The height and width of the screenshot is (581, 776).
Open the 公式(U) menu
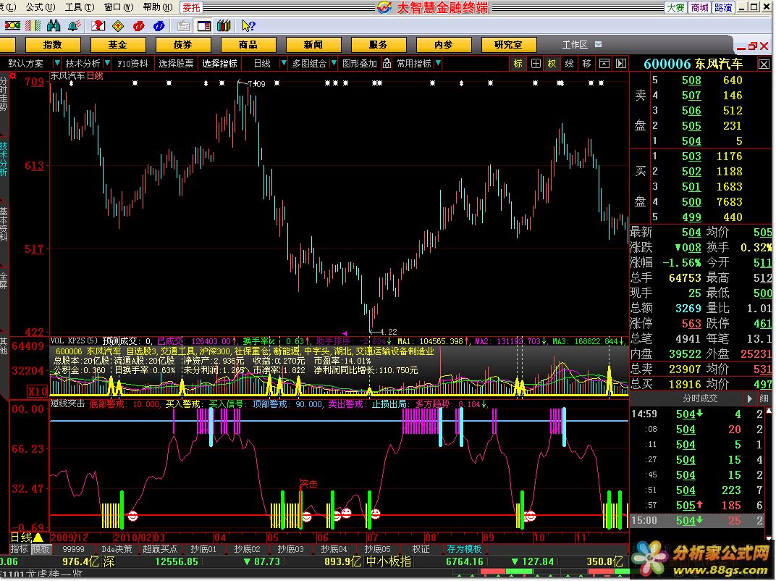[x=41, y=7]
